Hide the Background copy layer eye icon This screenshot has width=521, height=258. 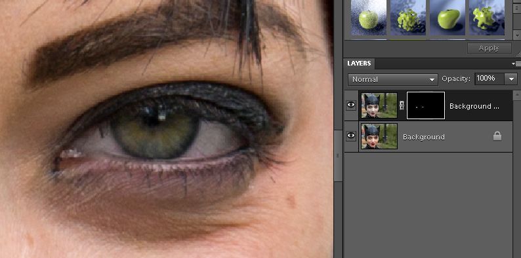click(x=351, y=105)
